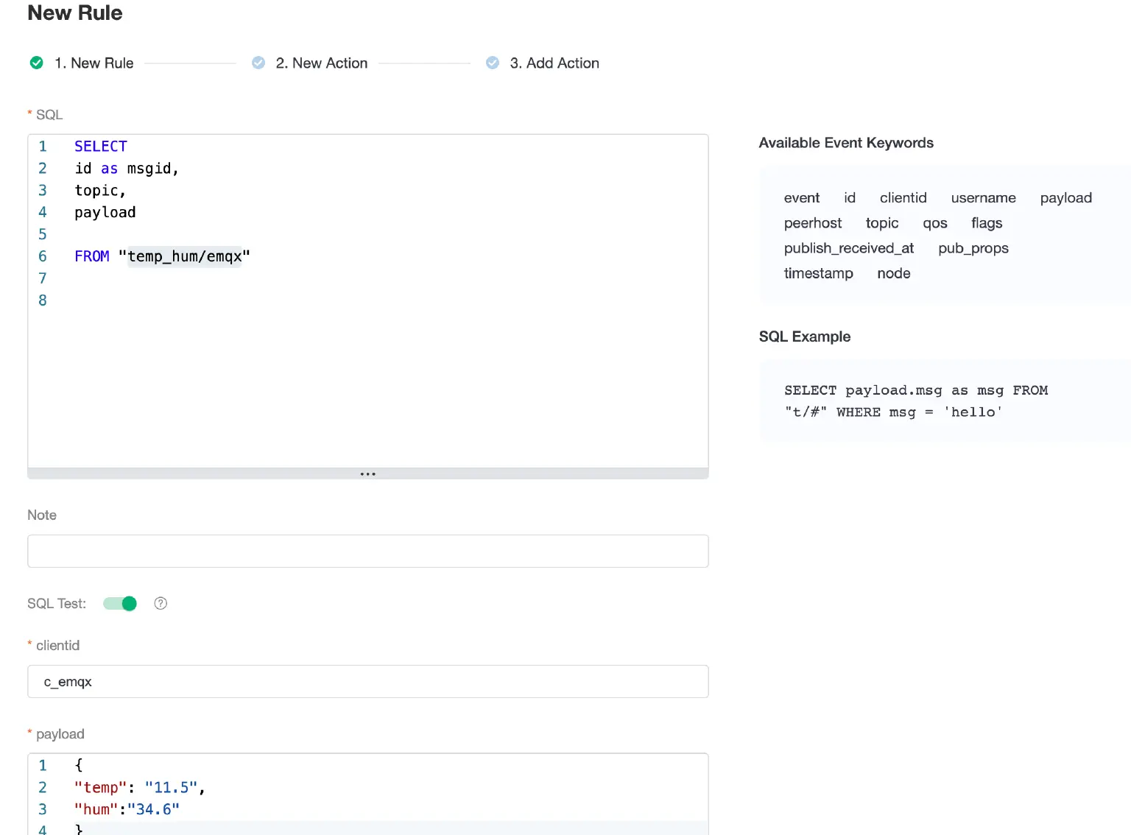The width and height of the screenshot is (1131, 835).
Task: Grab the SQL editor resize handle dots
Action: pyautogui.click(x=368, y=474)
